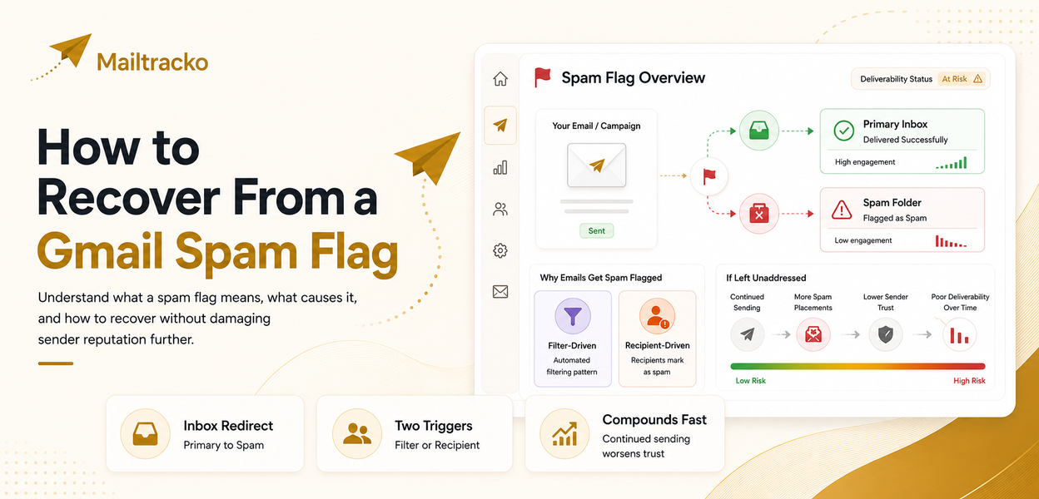Open the contacts people sidebar icon
Image resolution: width=1039 pixels, height=499 pixels.
[x=500, y=209]
